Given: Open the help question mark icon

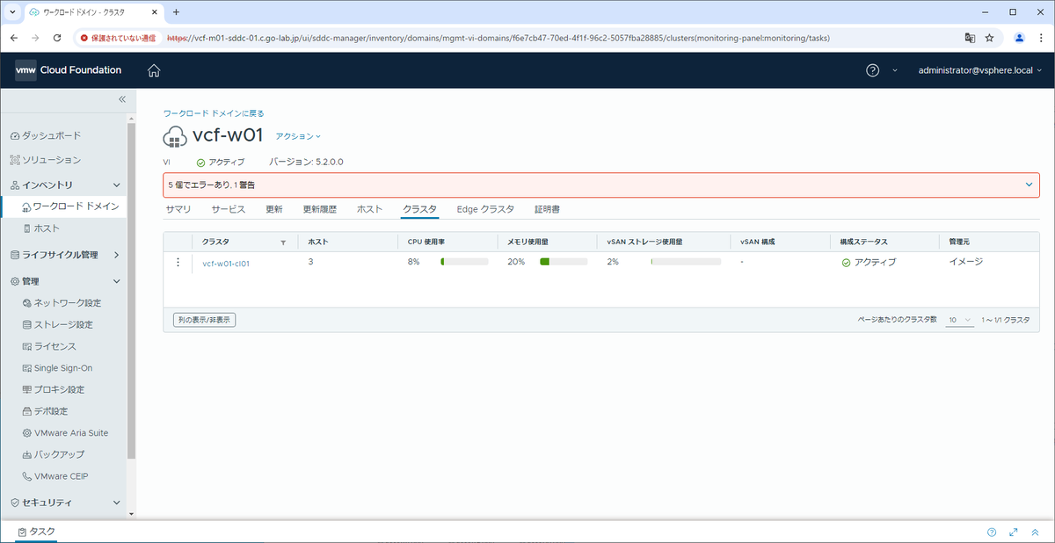Looking at the screenshot, I should click(872, 70).
